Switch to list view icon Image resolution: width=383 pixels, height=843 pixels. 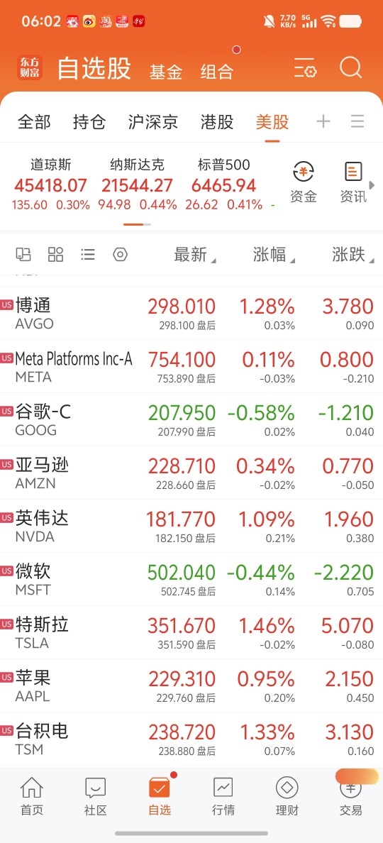87,254
